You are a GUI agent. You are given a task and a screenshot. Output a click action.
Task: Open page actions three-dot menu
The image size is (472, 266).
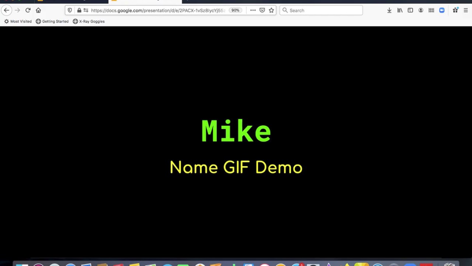pos(253,10)
